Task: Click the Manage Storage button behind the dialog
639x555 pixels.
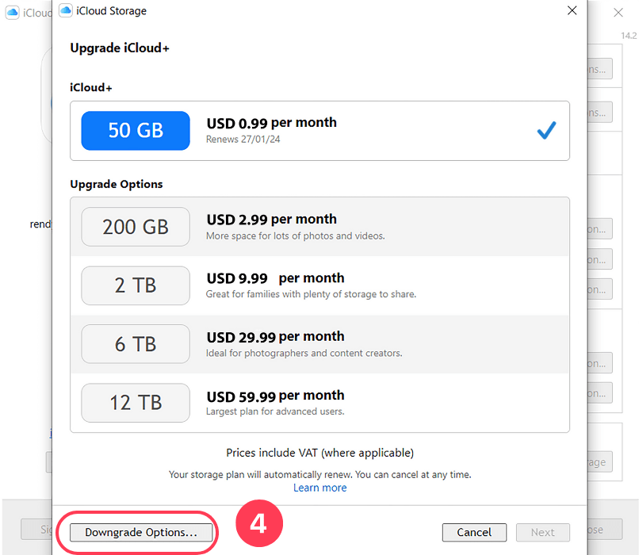Action: tap(599, 462)
